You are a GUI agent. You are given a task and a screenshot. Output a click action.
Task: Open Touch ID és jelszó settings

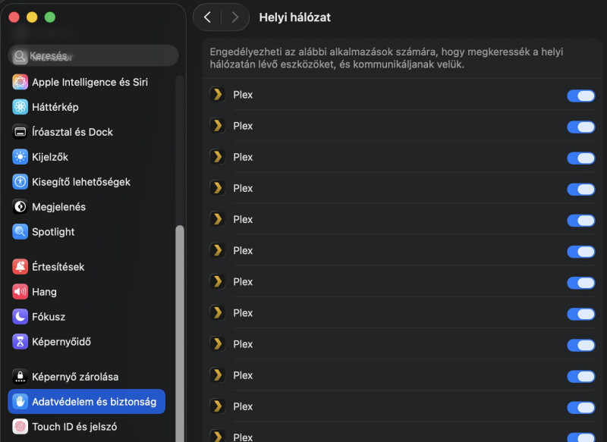point(87,427)
